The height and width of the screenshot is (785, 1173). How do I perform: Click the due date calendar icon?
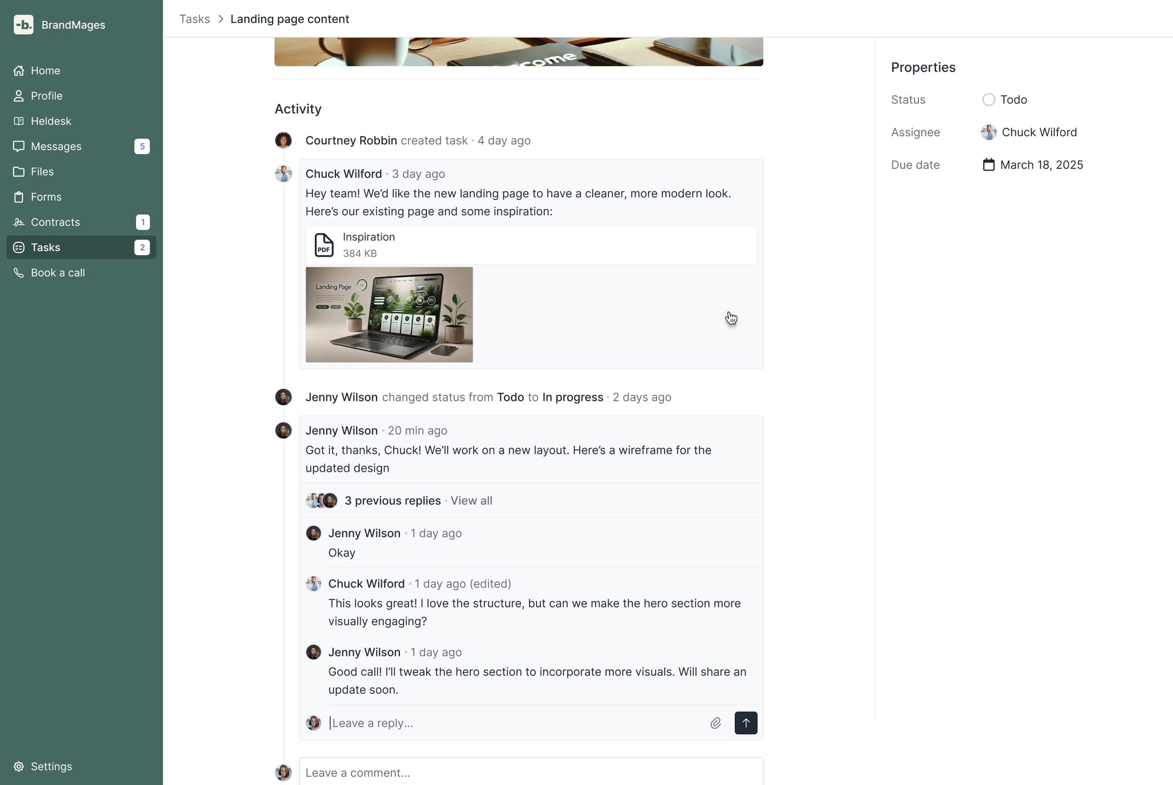pyautogui.click(x=989, y=165)
